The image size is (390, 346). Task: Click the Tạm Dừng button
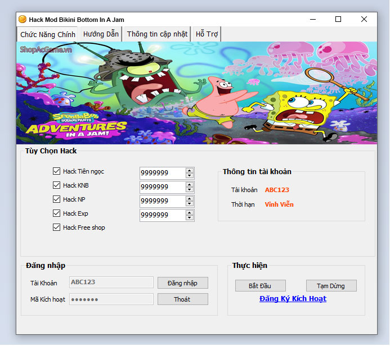click(x=331, y=286)
